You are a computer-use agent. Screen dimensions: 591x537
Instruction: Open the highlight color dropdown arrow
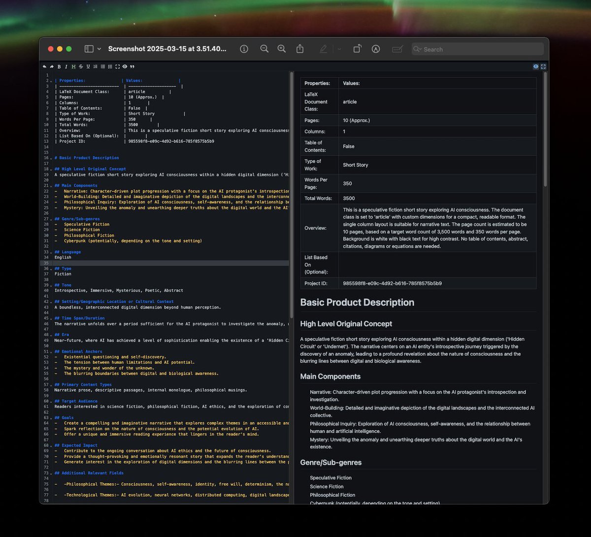point(339,49)
